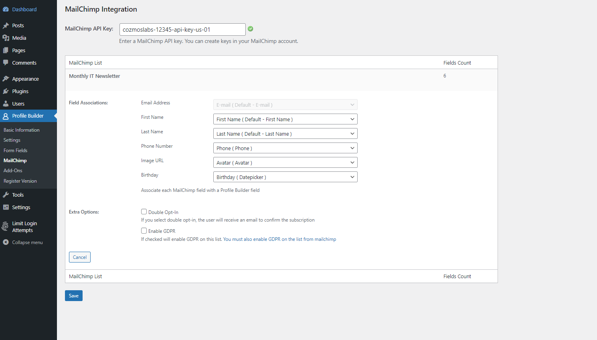Viewport: 597px width, 340px height.
Task: Click the Users person icon
Action: [x=6, y=104]
